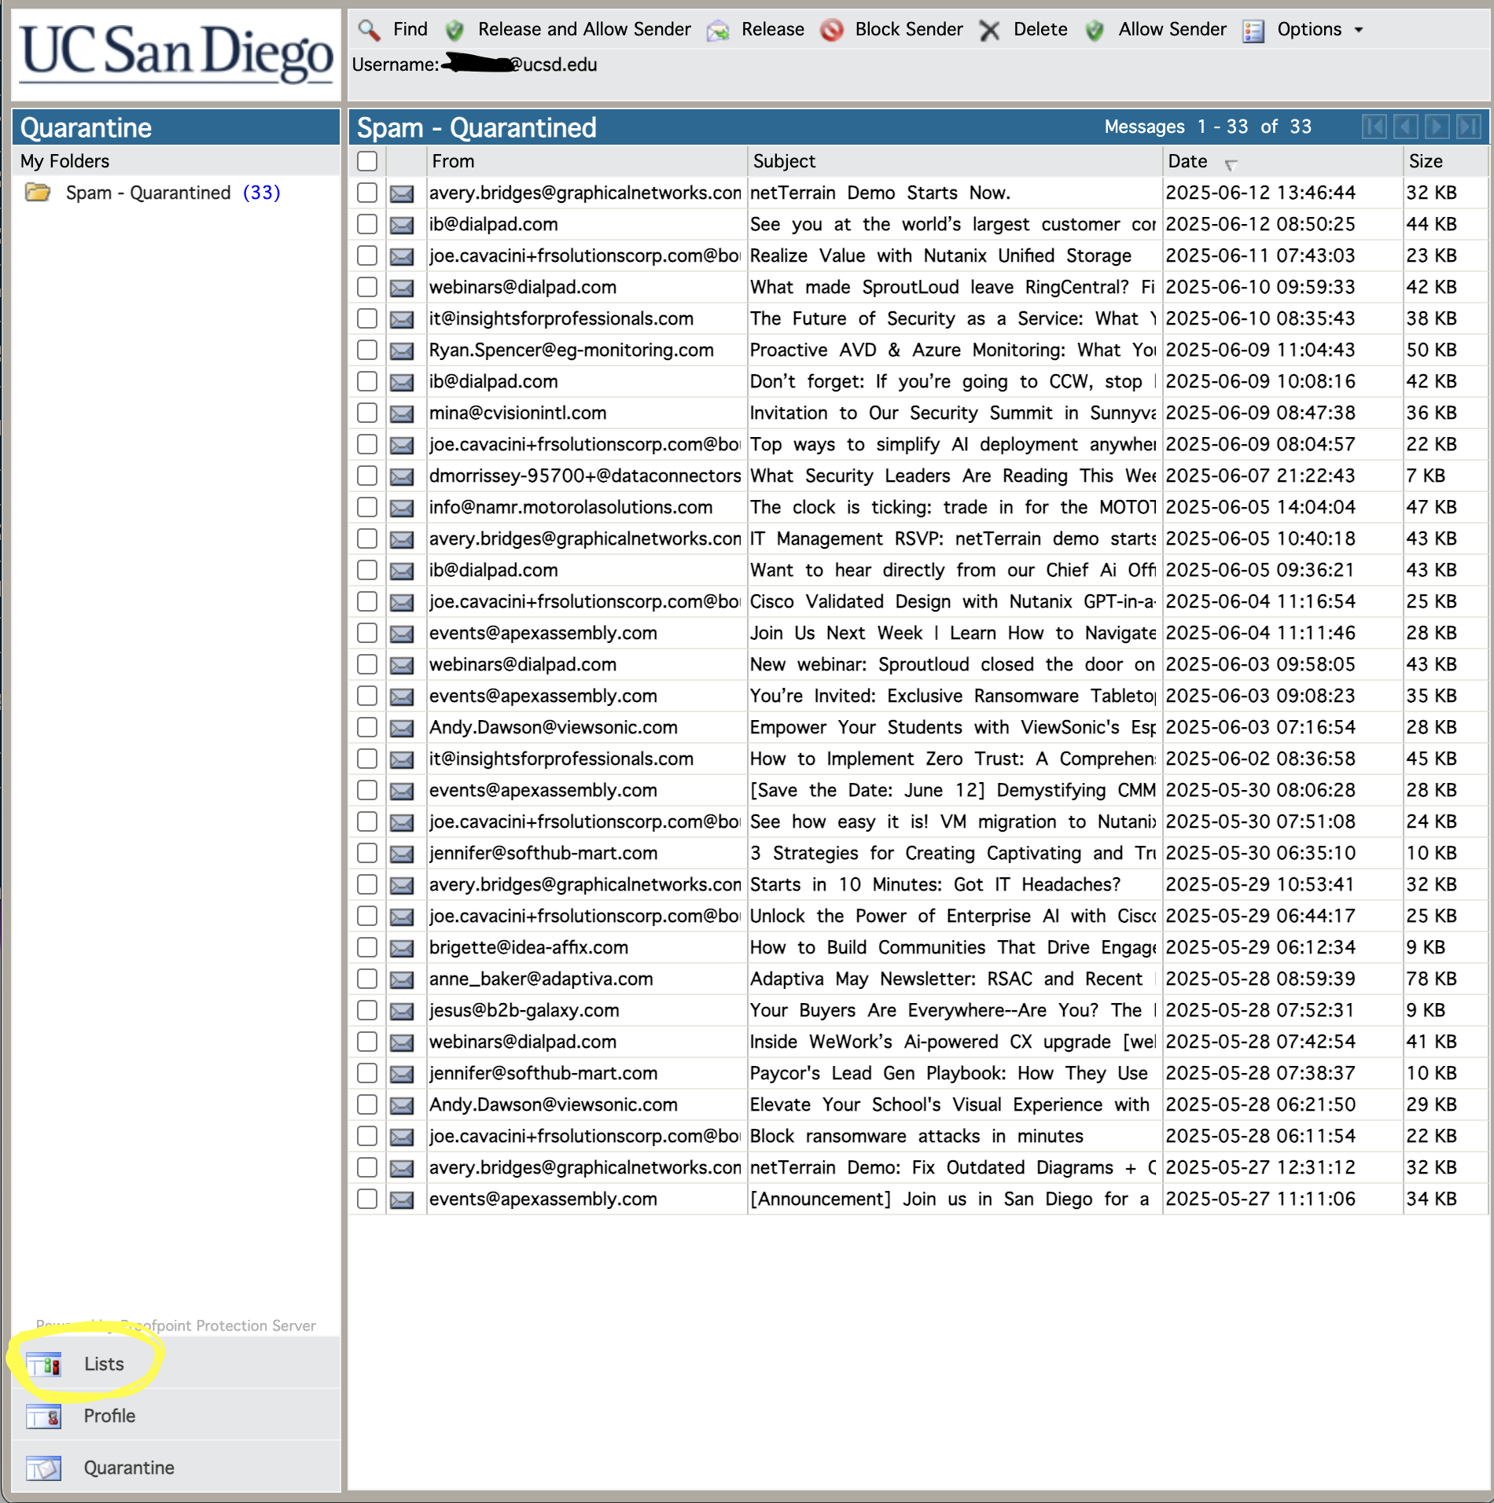Viewport: 1494px width, 1503px height.
Task: Click envelope icon for info@namr.motorolasolutions.com message
Action: point(402,507)
